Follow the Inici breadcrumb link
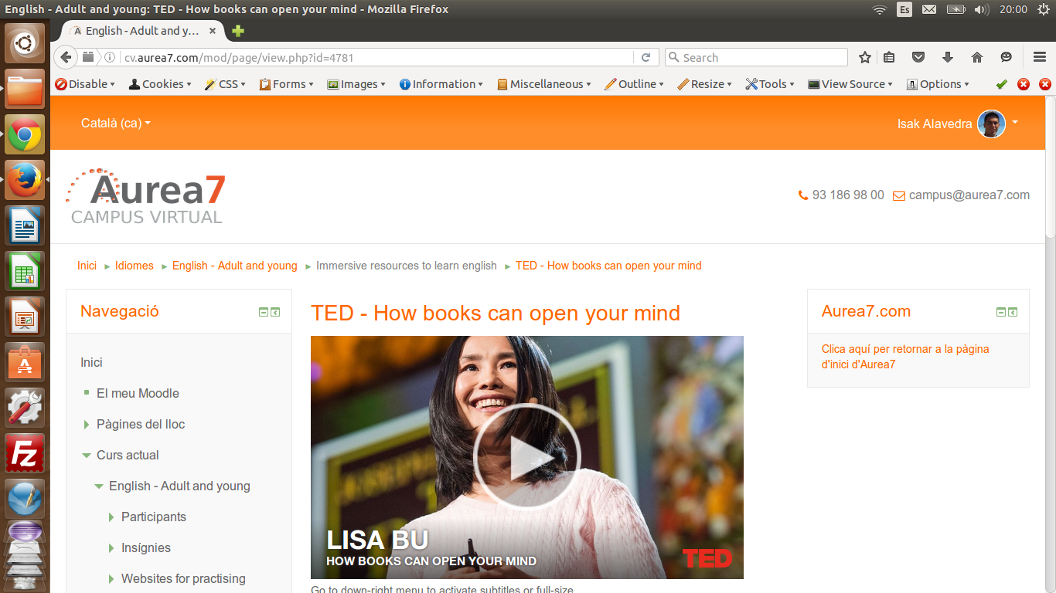This screenshot has height=593, width=1056. [x=87, y=266]
